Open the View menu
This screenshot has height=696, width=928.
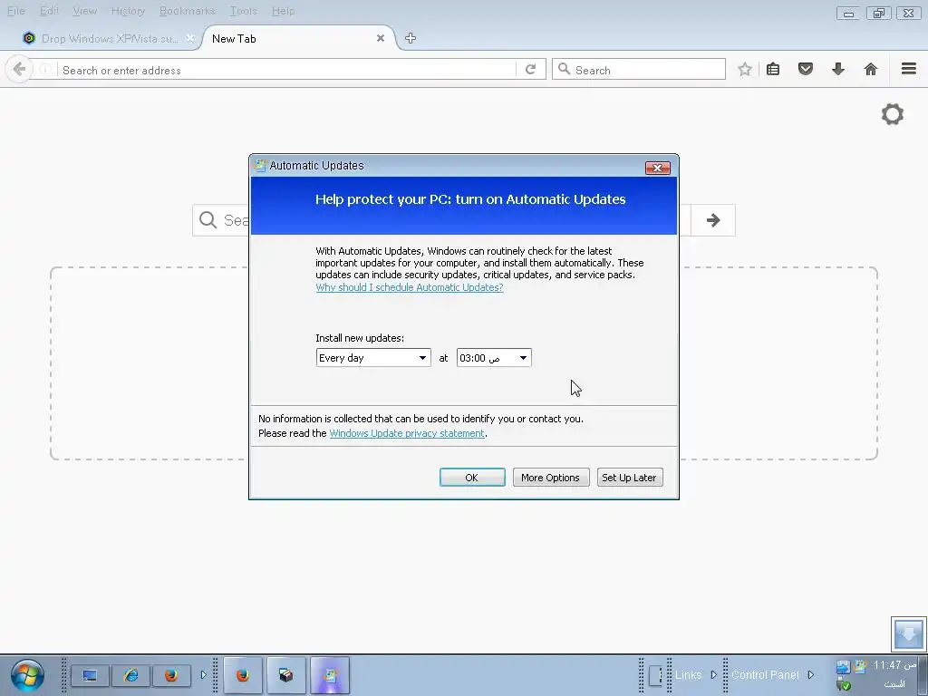(x=84, y=11)
